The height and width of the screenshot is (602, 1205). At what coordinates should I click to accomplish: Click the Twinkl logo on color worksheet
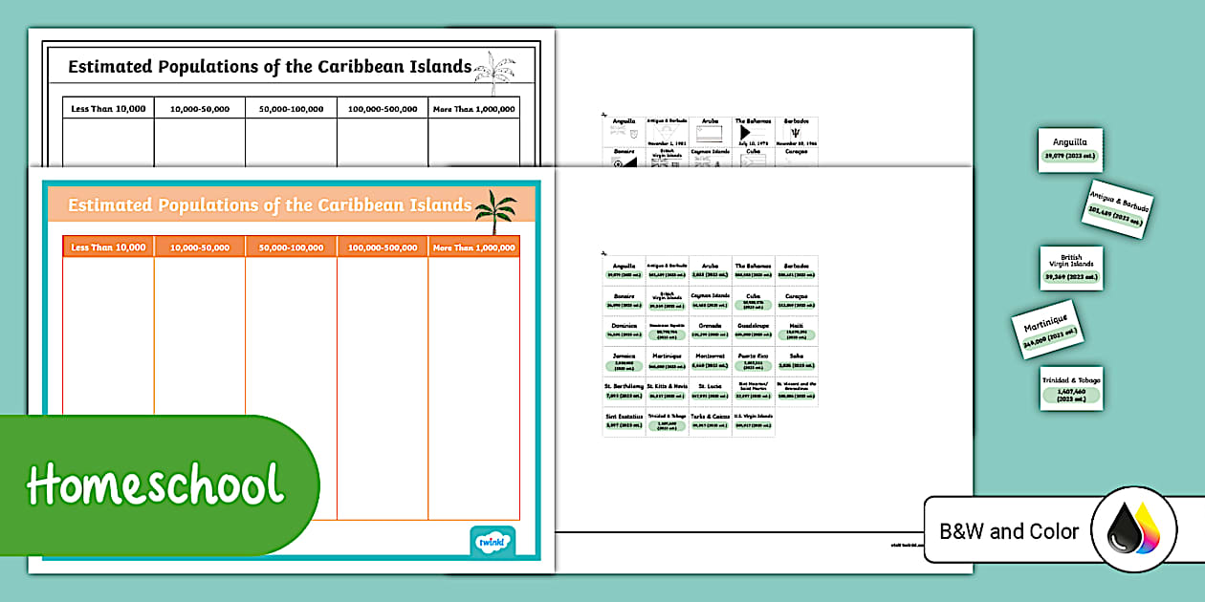(x=493, y=540)
